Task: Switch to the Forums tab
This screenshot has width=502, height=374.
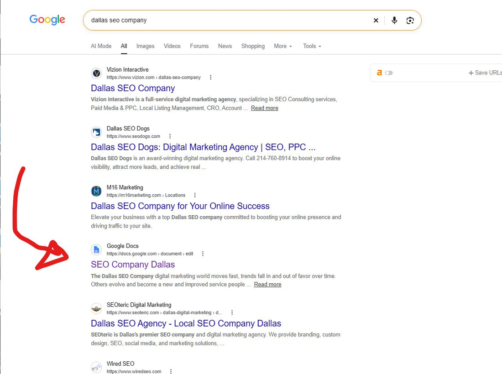Action: tap(199, 46)
